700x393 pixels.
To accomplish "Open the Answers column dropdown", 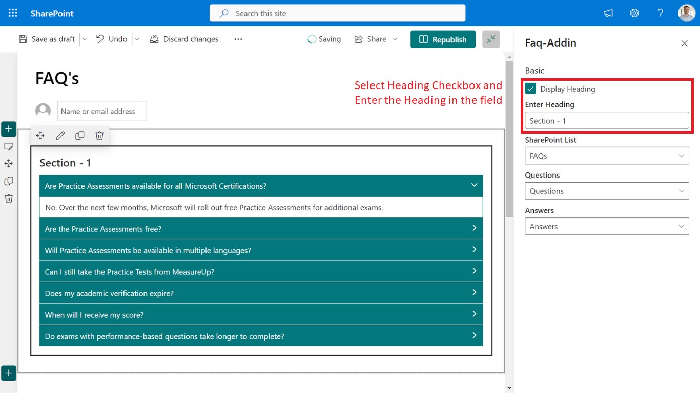I will pyautogui.click(x=607, y=226).
